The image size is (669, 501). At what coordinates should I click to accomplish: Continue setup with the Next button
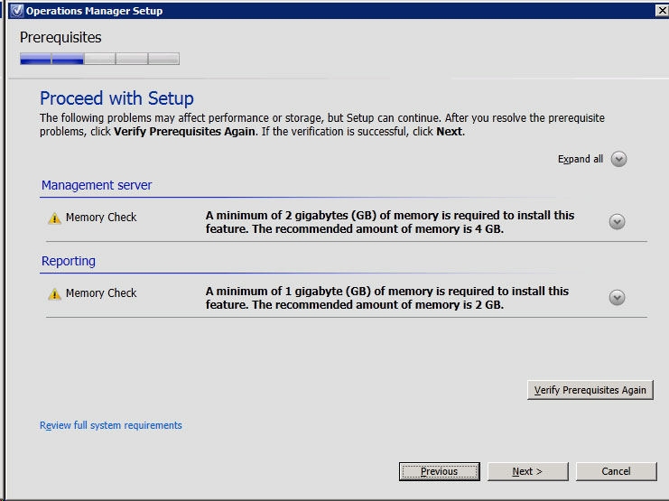point(528,471)
